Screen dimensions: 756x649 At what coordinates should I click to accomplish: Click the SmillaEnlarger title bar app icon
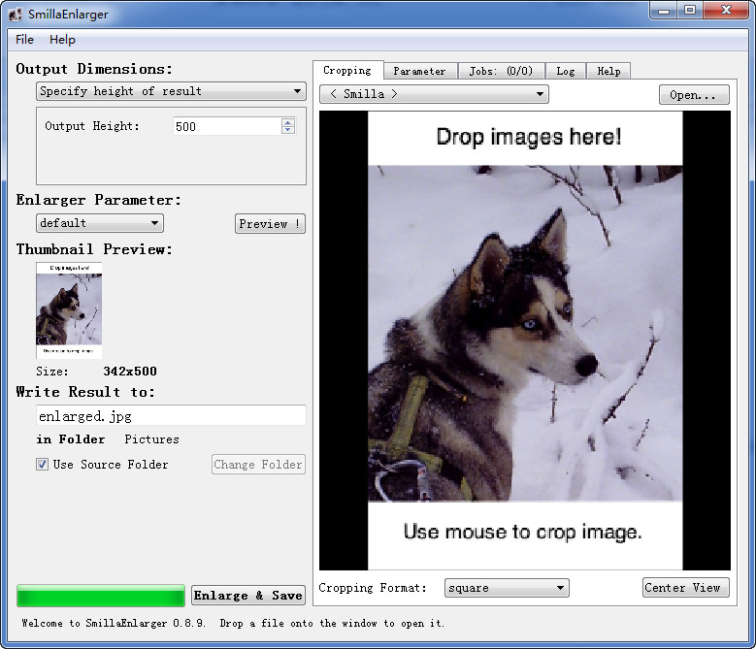16,14
